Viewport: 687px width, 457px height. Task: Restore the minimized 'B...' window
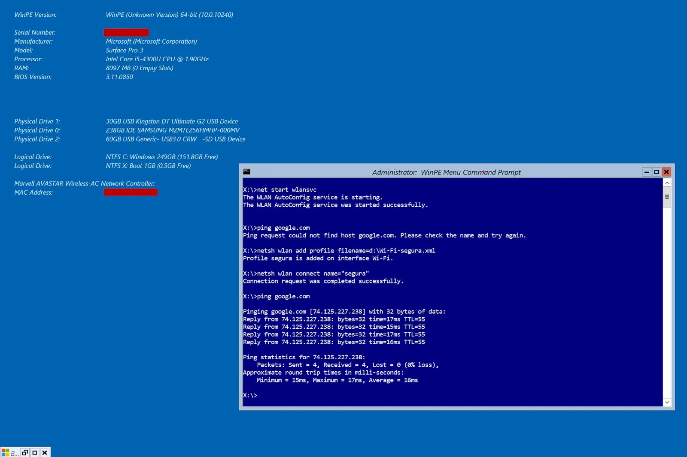tap(25, 452)
